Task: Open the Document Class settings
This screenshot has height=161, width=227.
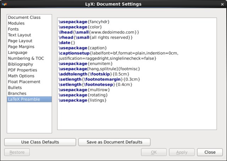Action: (x=29, y=17)
